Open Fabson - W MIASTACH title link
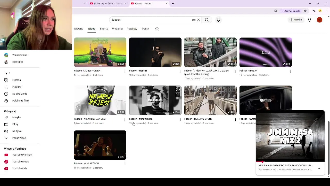This screenshot has height=186, width=330. (86, 164)
